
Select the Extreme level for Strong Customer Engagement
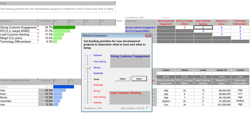98,55
